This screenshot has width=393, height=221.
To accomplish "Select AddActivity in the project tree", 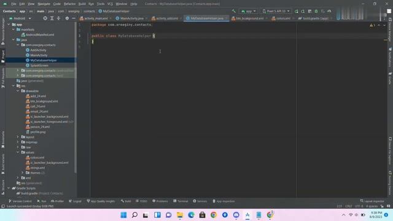I will coord(38,50).
